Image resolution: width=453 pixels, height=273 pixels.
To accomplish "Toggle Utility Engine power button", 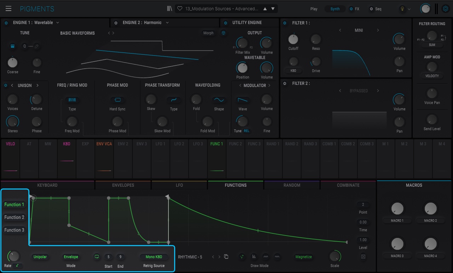I will (225, 23).
